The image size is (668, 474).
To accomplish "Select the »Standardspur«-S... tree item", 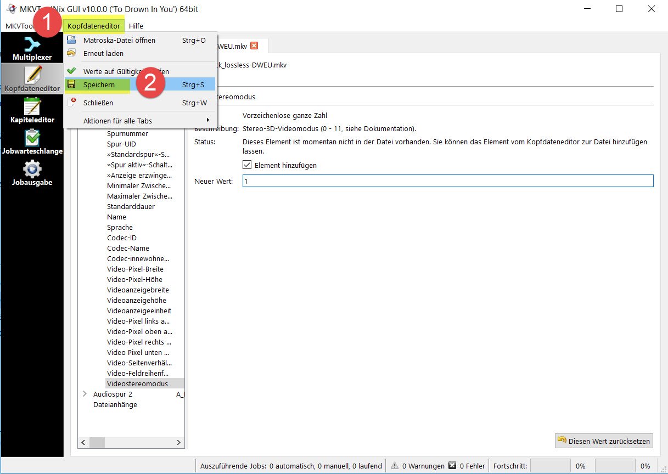I will (138, 154).
